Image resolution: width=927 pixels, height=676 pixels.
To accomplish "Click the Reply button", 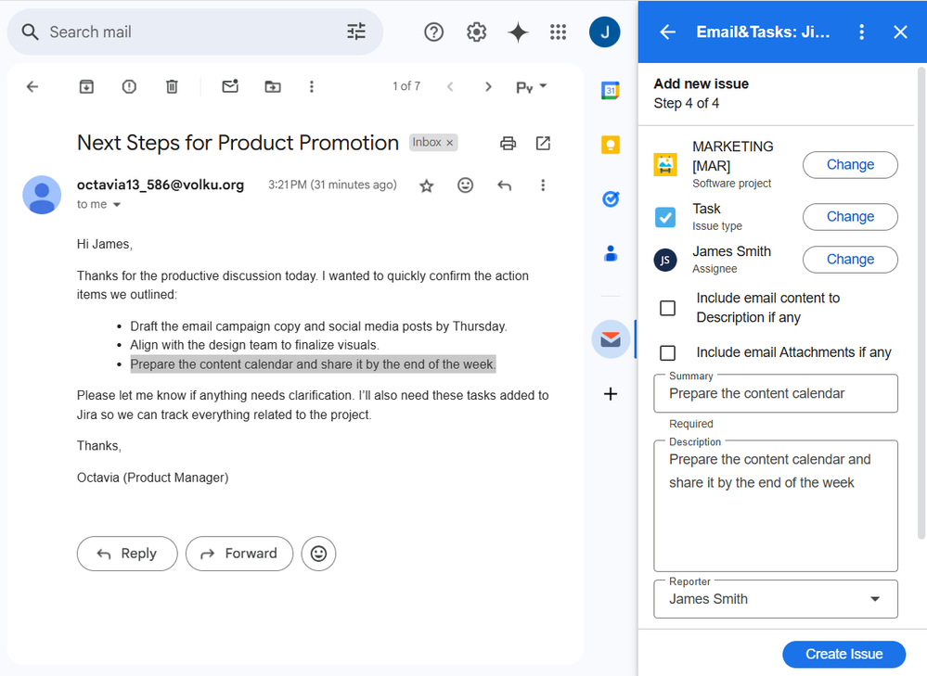I will pos(127,554).
